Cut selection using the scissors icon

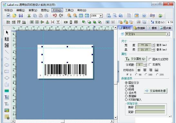(29, 16)
